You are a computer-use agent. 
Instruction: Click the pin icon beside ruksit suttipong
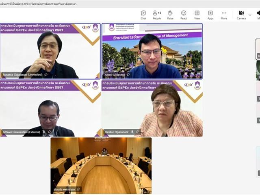pyautogui.click(x=128, y=75)
